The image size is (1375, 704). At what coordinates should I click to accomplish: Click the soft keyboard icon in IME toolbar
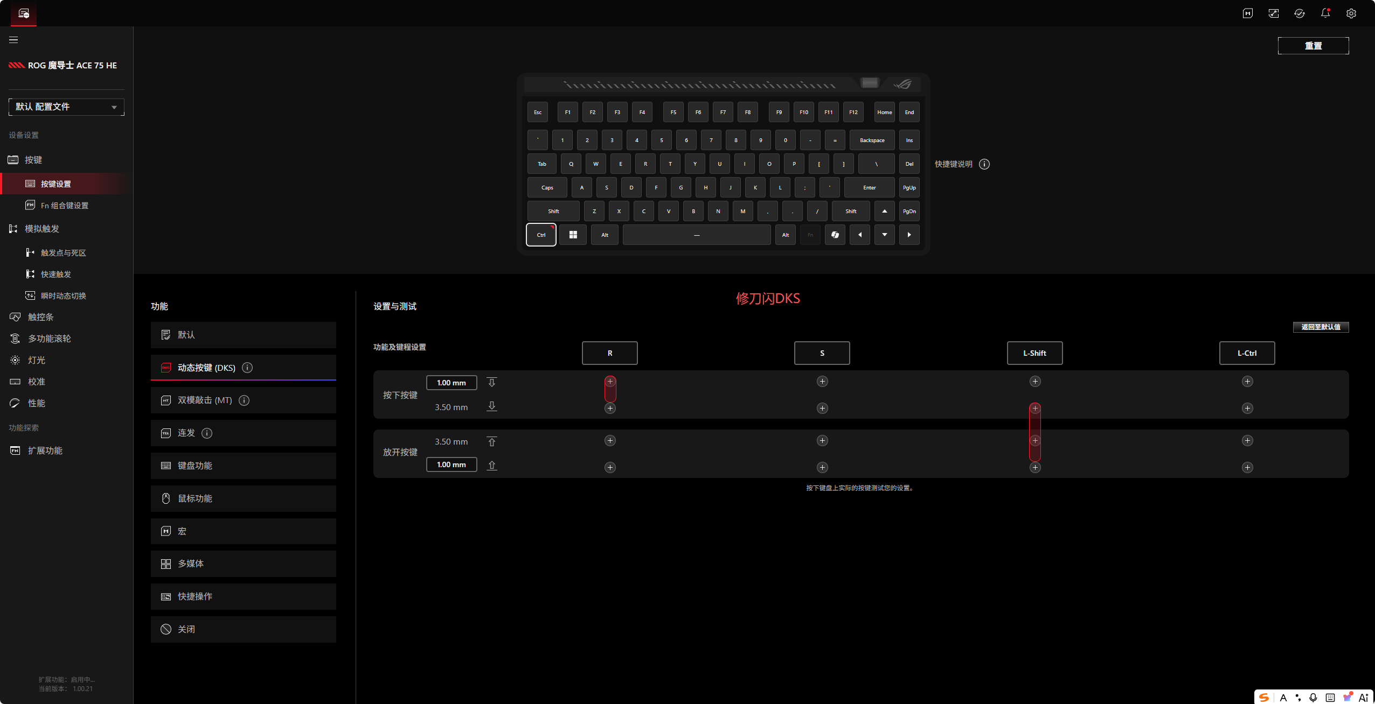pos(1330,698)
